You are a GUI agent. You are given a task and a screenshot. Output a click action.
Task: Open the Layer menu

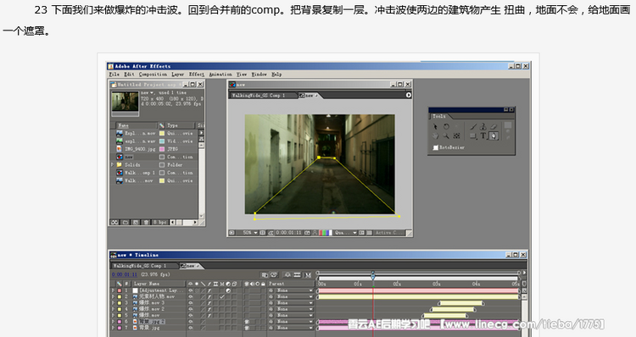tap(178, 75)
